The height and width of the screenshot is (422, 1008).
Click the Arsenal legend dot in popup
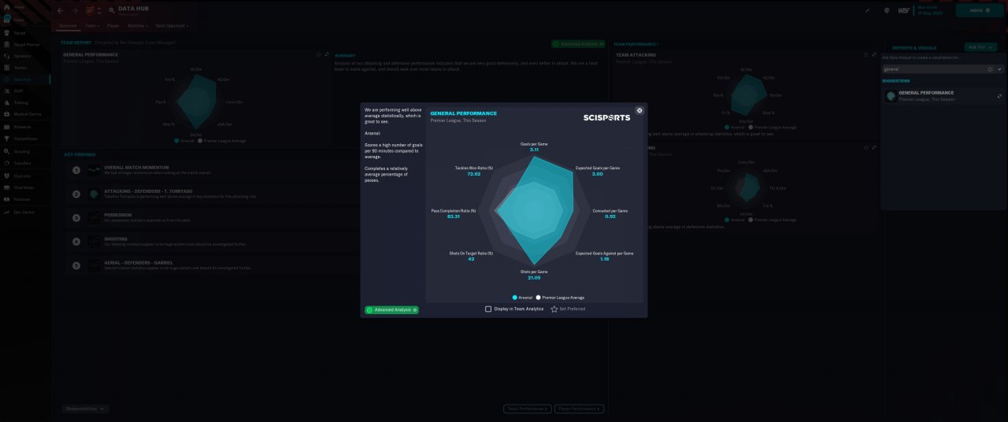pos(515,298)
